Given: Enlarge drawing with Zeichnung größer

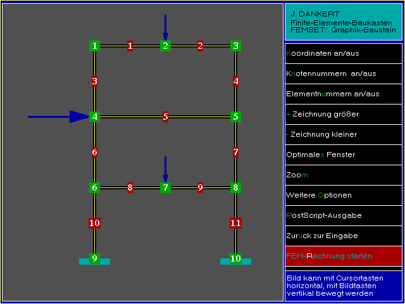Looking at the screenshot, I should click(343, 114).
